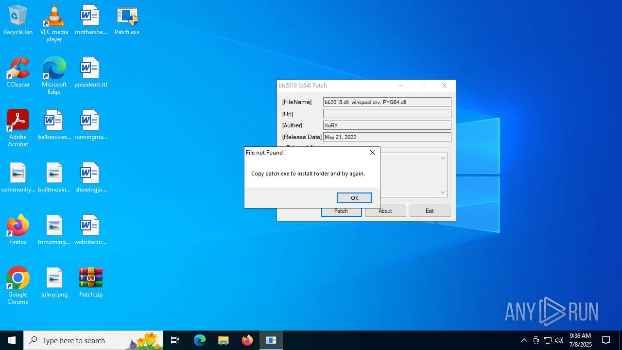Open Adobe Acrobat desktop shortcut

tap(18, 128)
